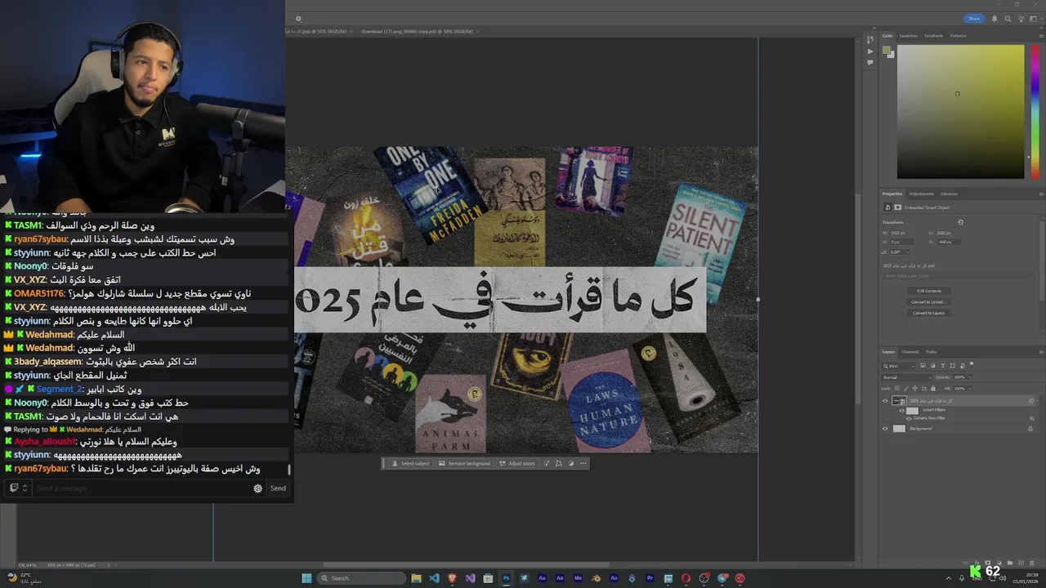Toggle lock transparent pixels
This screenshot has width=1046, height=588.
(897, 389)
